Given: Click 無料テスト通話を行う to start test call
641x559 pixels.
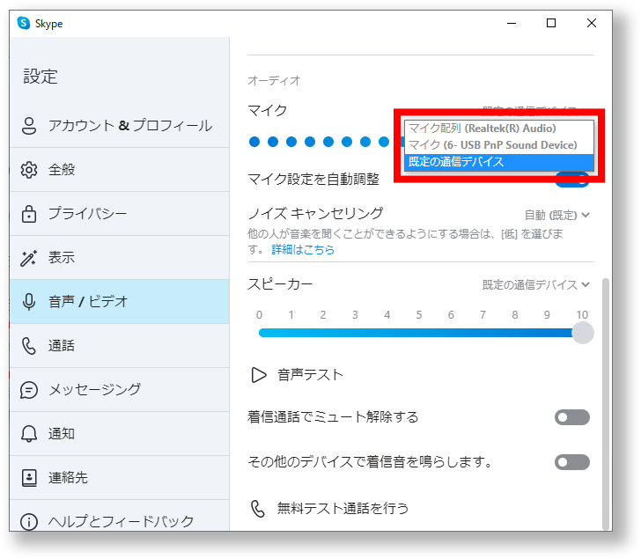Looking at the screenshot, I should (343, 509).
